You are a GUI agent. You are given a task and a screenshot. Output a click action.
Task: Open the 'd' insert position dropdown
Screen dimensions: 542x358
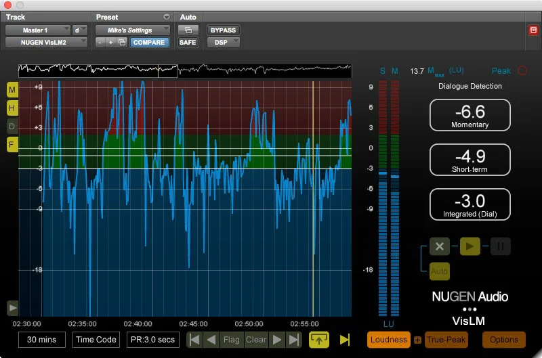pyautogui.click(x=79, y=30)
